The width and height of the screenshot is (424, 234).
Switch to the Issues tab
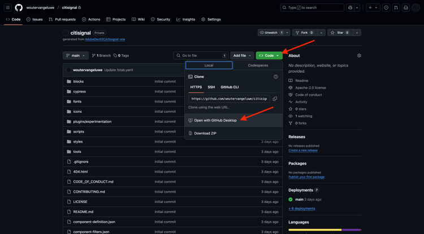click(x=34, y=19)
